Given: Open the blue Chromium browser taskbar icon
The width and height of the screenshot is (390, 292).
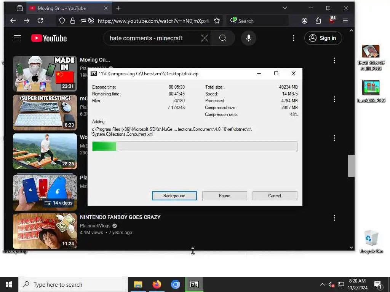Looking at the screenshot, I should 175,284.
